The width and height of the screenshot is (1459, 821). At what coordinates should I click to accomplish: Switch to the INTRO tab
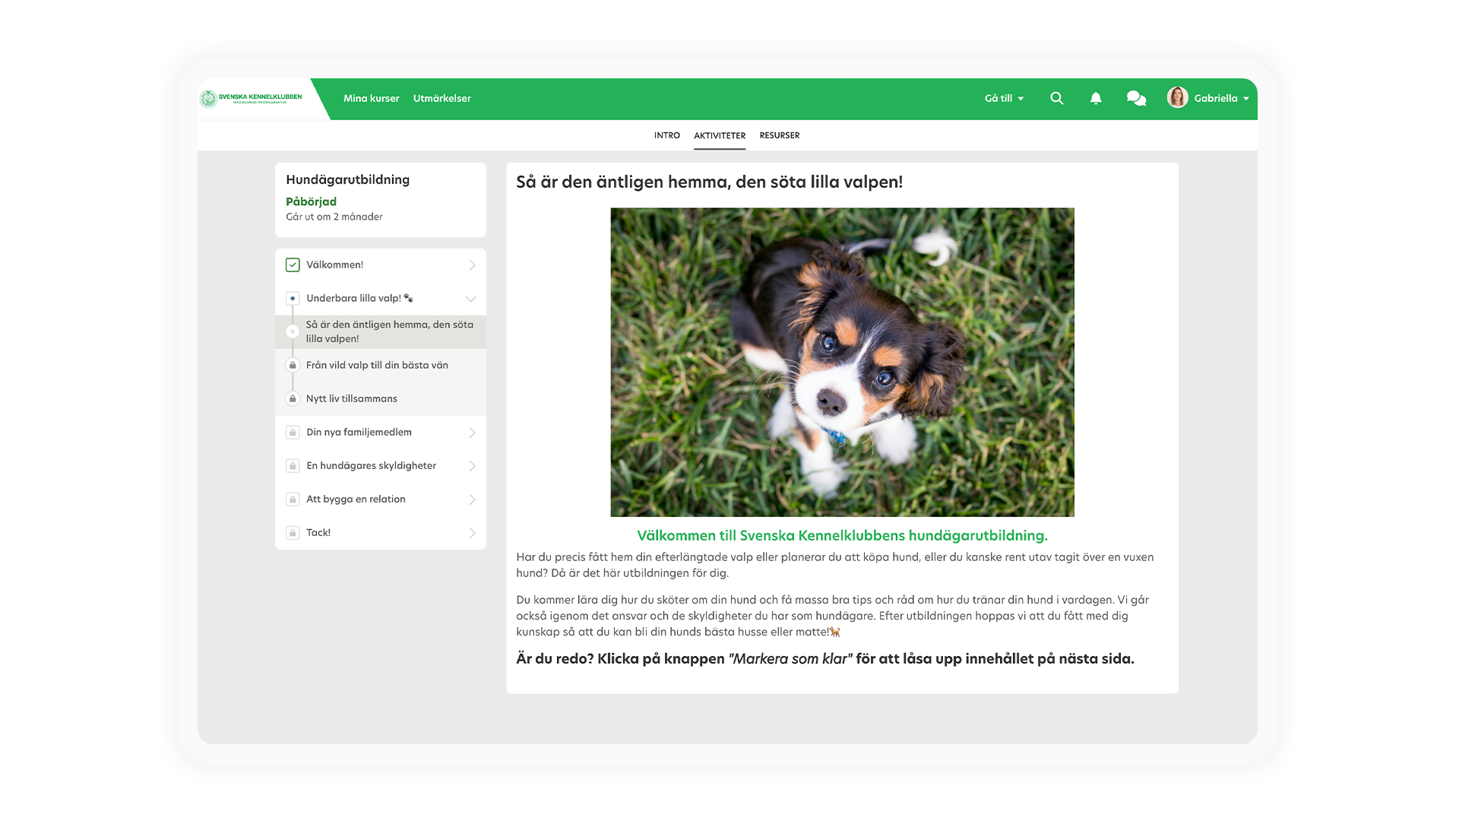click(x=666, y=135)
